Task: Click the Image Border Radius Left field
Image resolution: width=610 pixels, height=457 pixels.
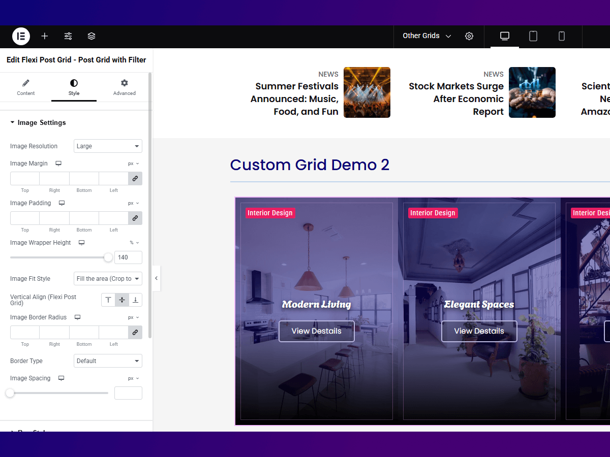Action: tap(113, 332)
